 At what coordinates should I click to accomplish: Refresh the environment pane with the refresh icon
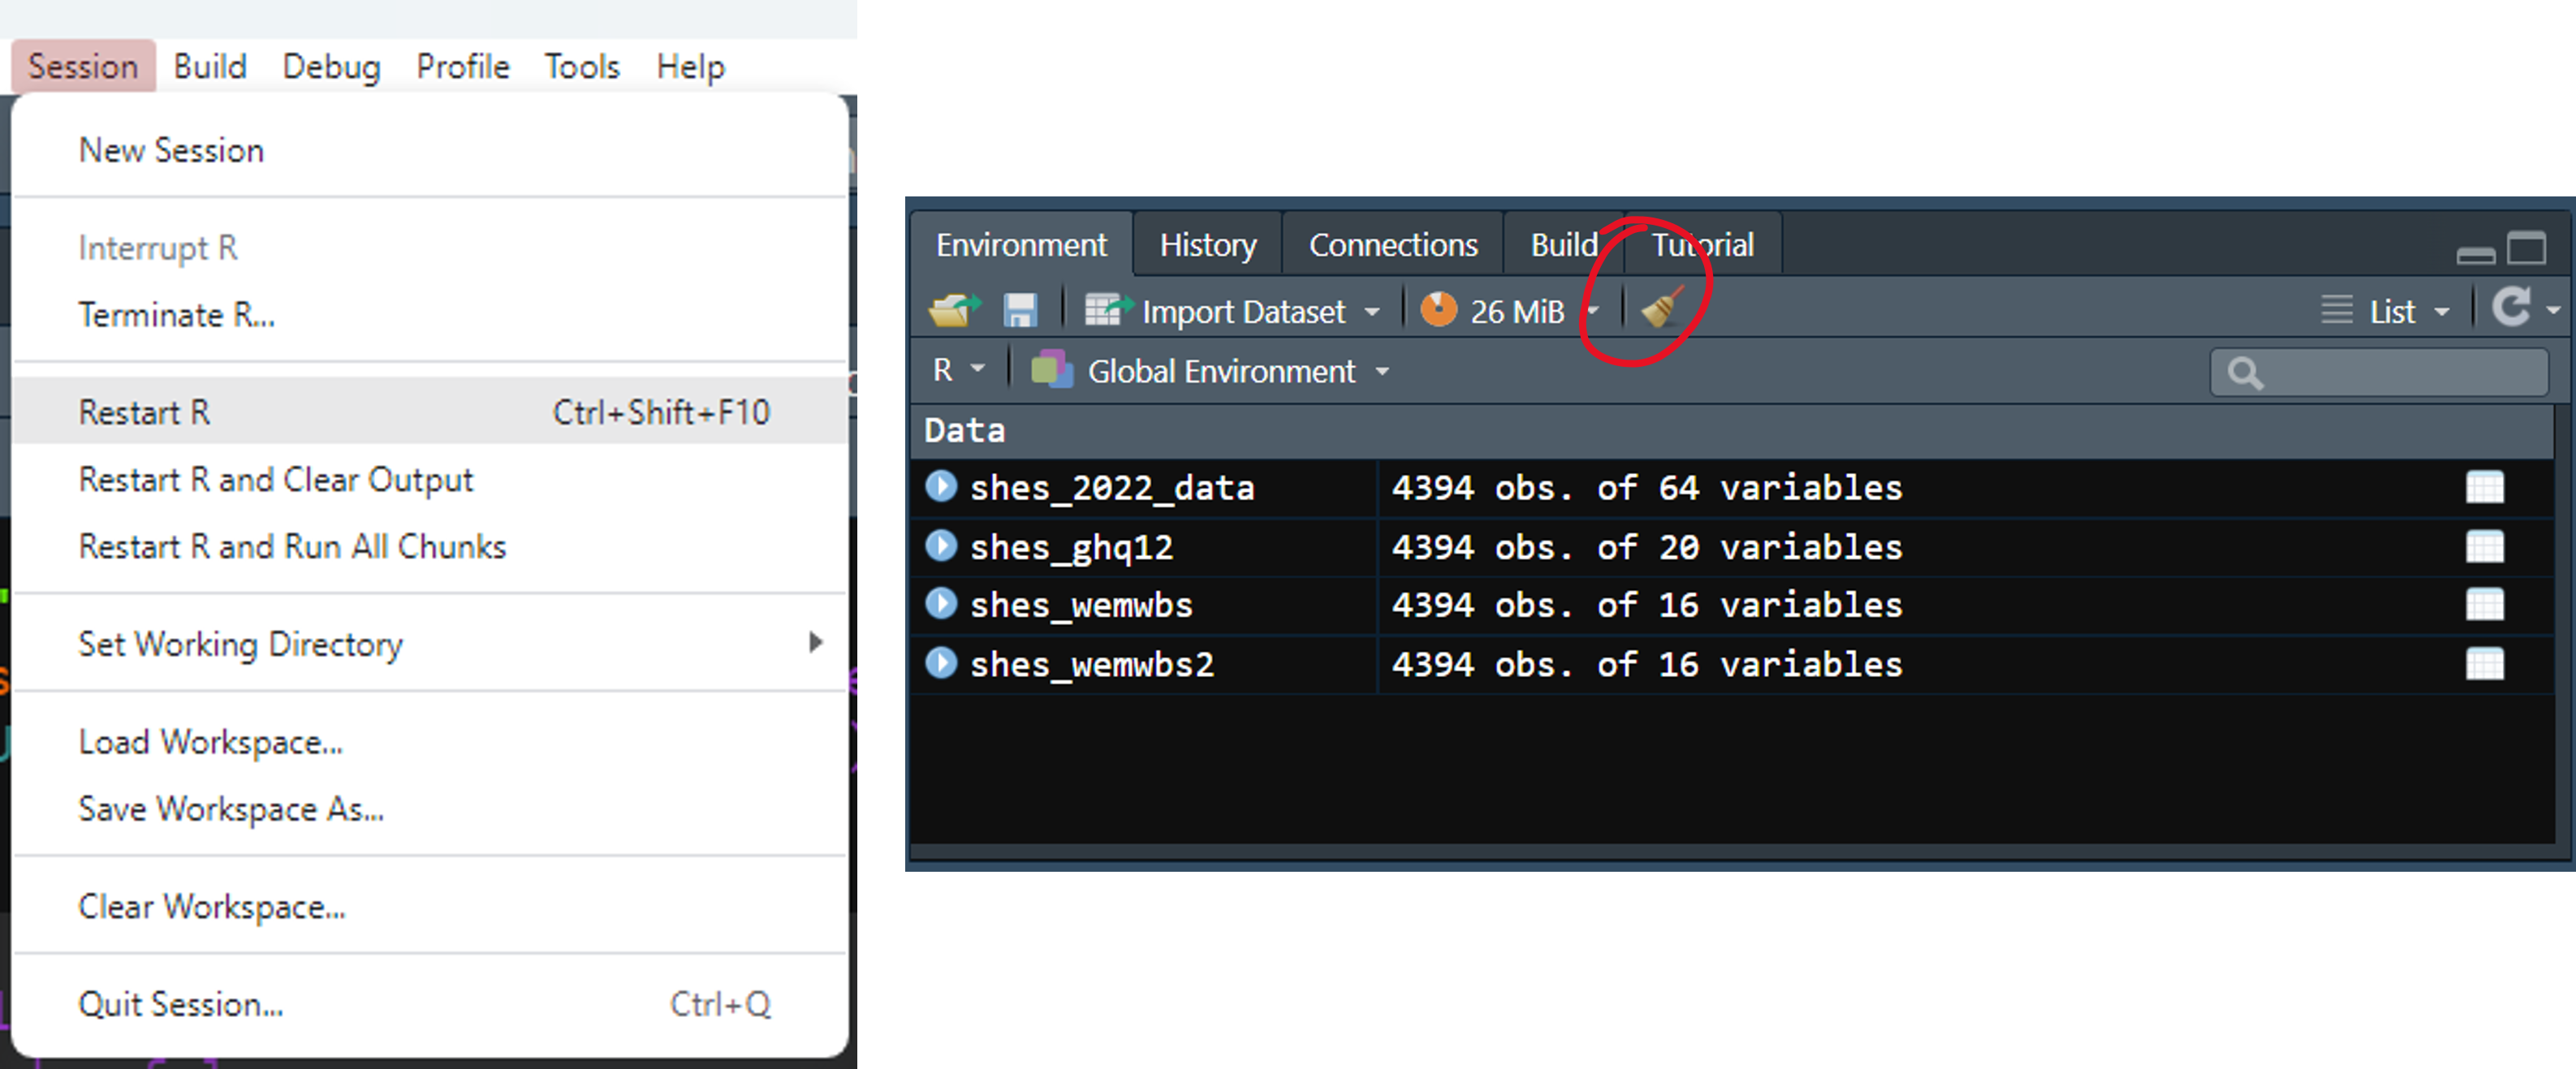click(2511, 308)
